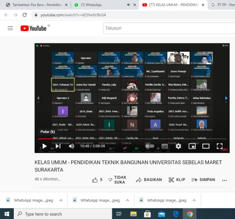Click the TIDAK SUKA dislike button

[x=117, y=180]
